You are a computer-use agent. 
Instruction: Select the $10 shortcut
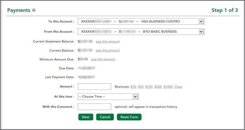133,87
